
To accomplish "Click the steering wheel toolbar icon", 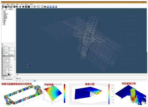I will point(35,7).
